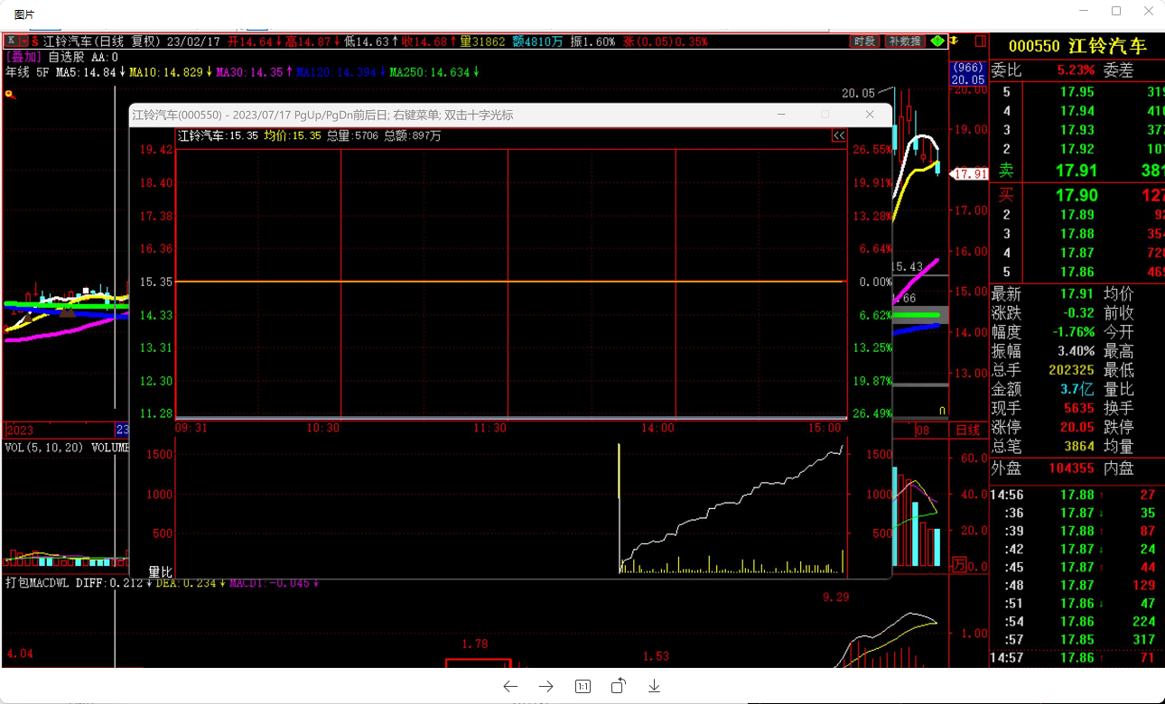Click the red S stock marker icon
The width and height of the screenshot is (1165, 704).
[x=34, y=42]
